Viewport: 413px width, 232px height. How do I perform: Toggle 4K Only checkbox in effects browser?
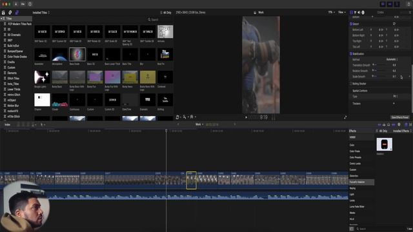tap(377, 131)
